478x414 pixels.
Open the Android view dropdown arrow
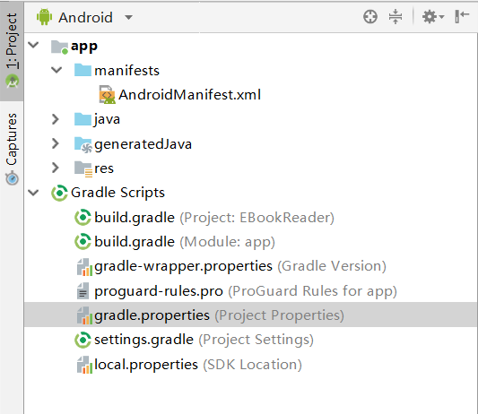click(129, 18)
